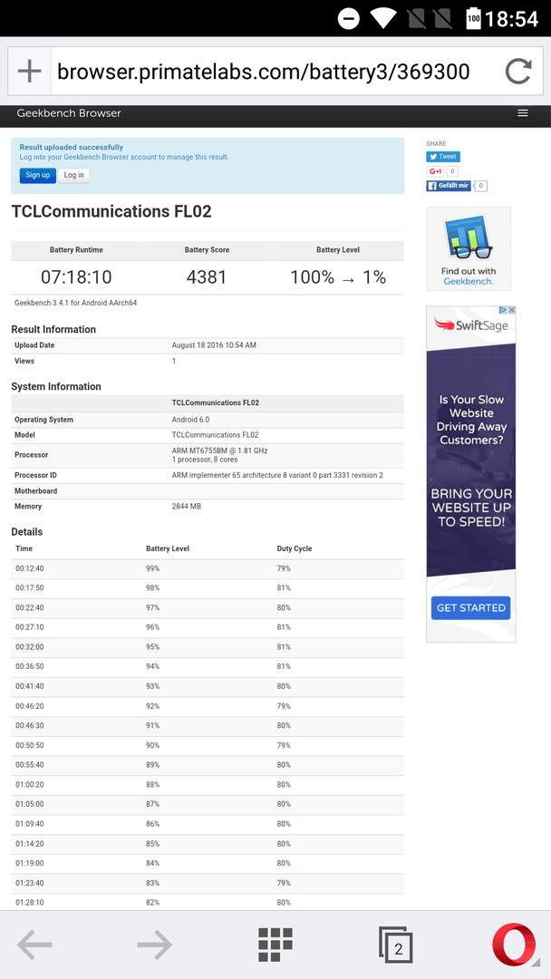Select upload date August 18 2016 10:54 AM
Screen dimensions: 551x979
tap(214, 345)
